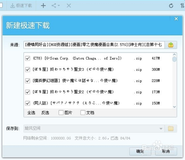Image resolution: width=185 pixels, height=160 pixels.
Task: Click the refresh icon in the toolbar
Action: (x=171, y=6)
